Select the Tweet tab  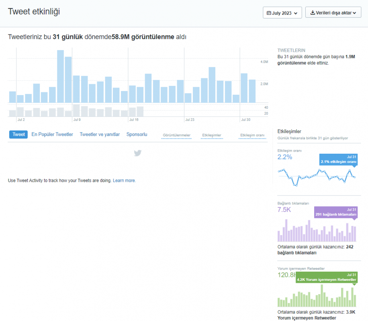coord(18,134)
